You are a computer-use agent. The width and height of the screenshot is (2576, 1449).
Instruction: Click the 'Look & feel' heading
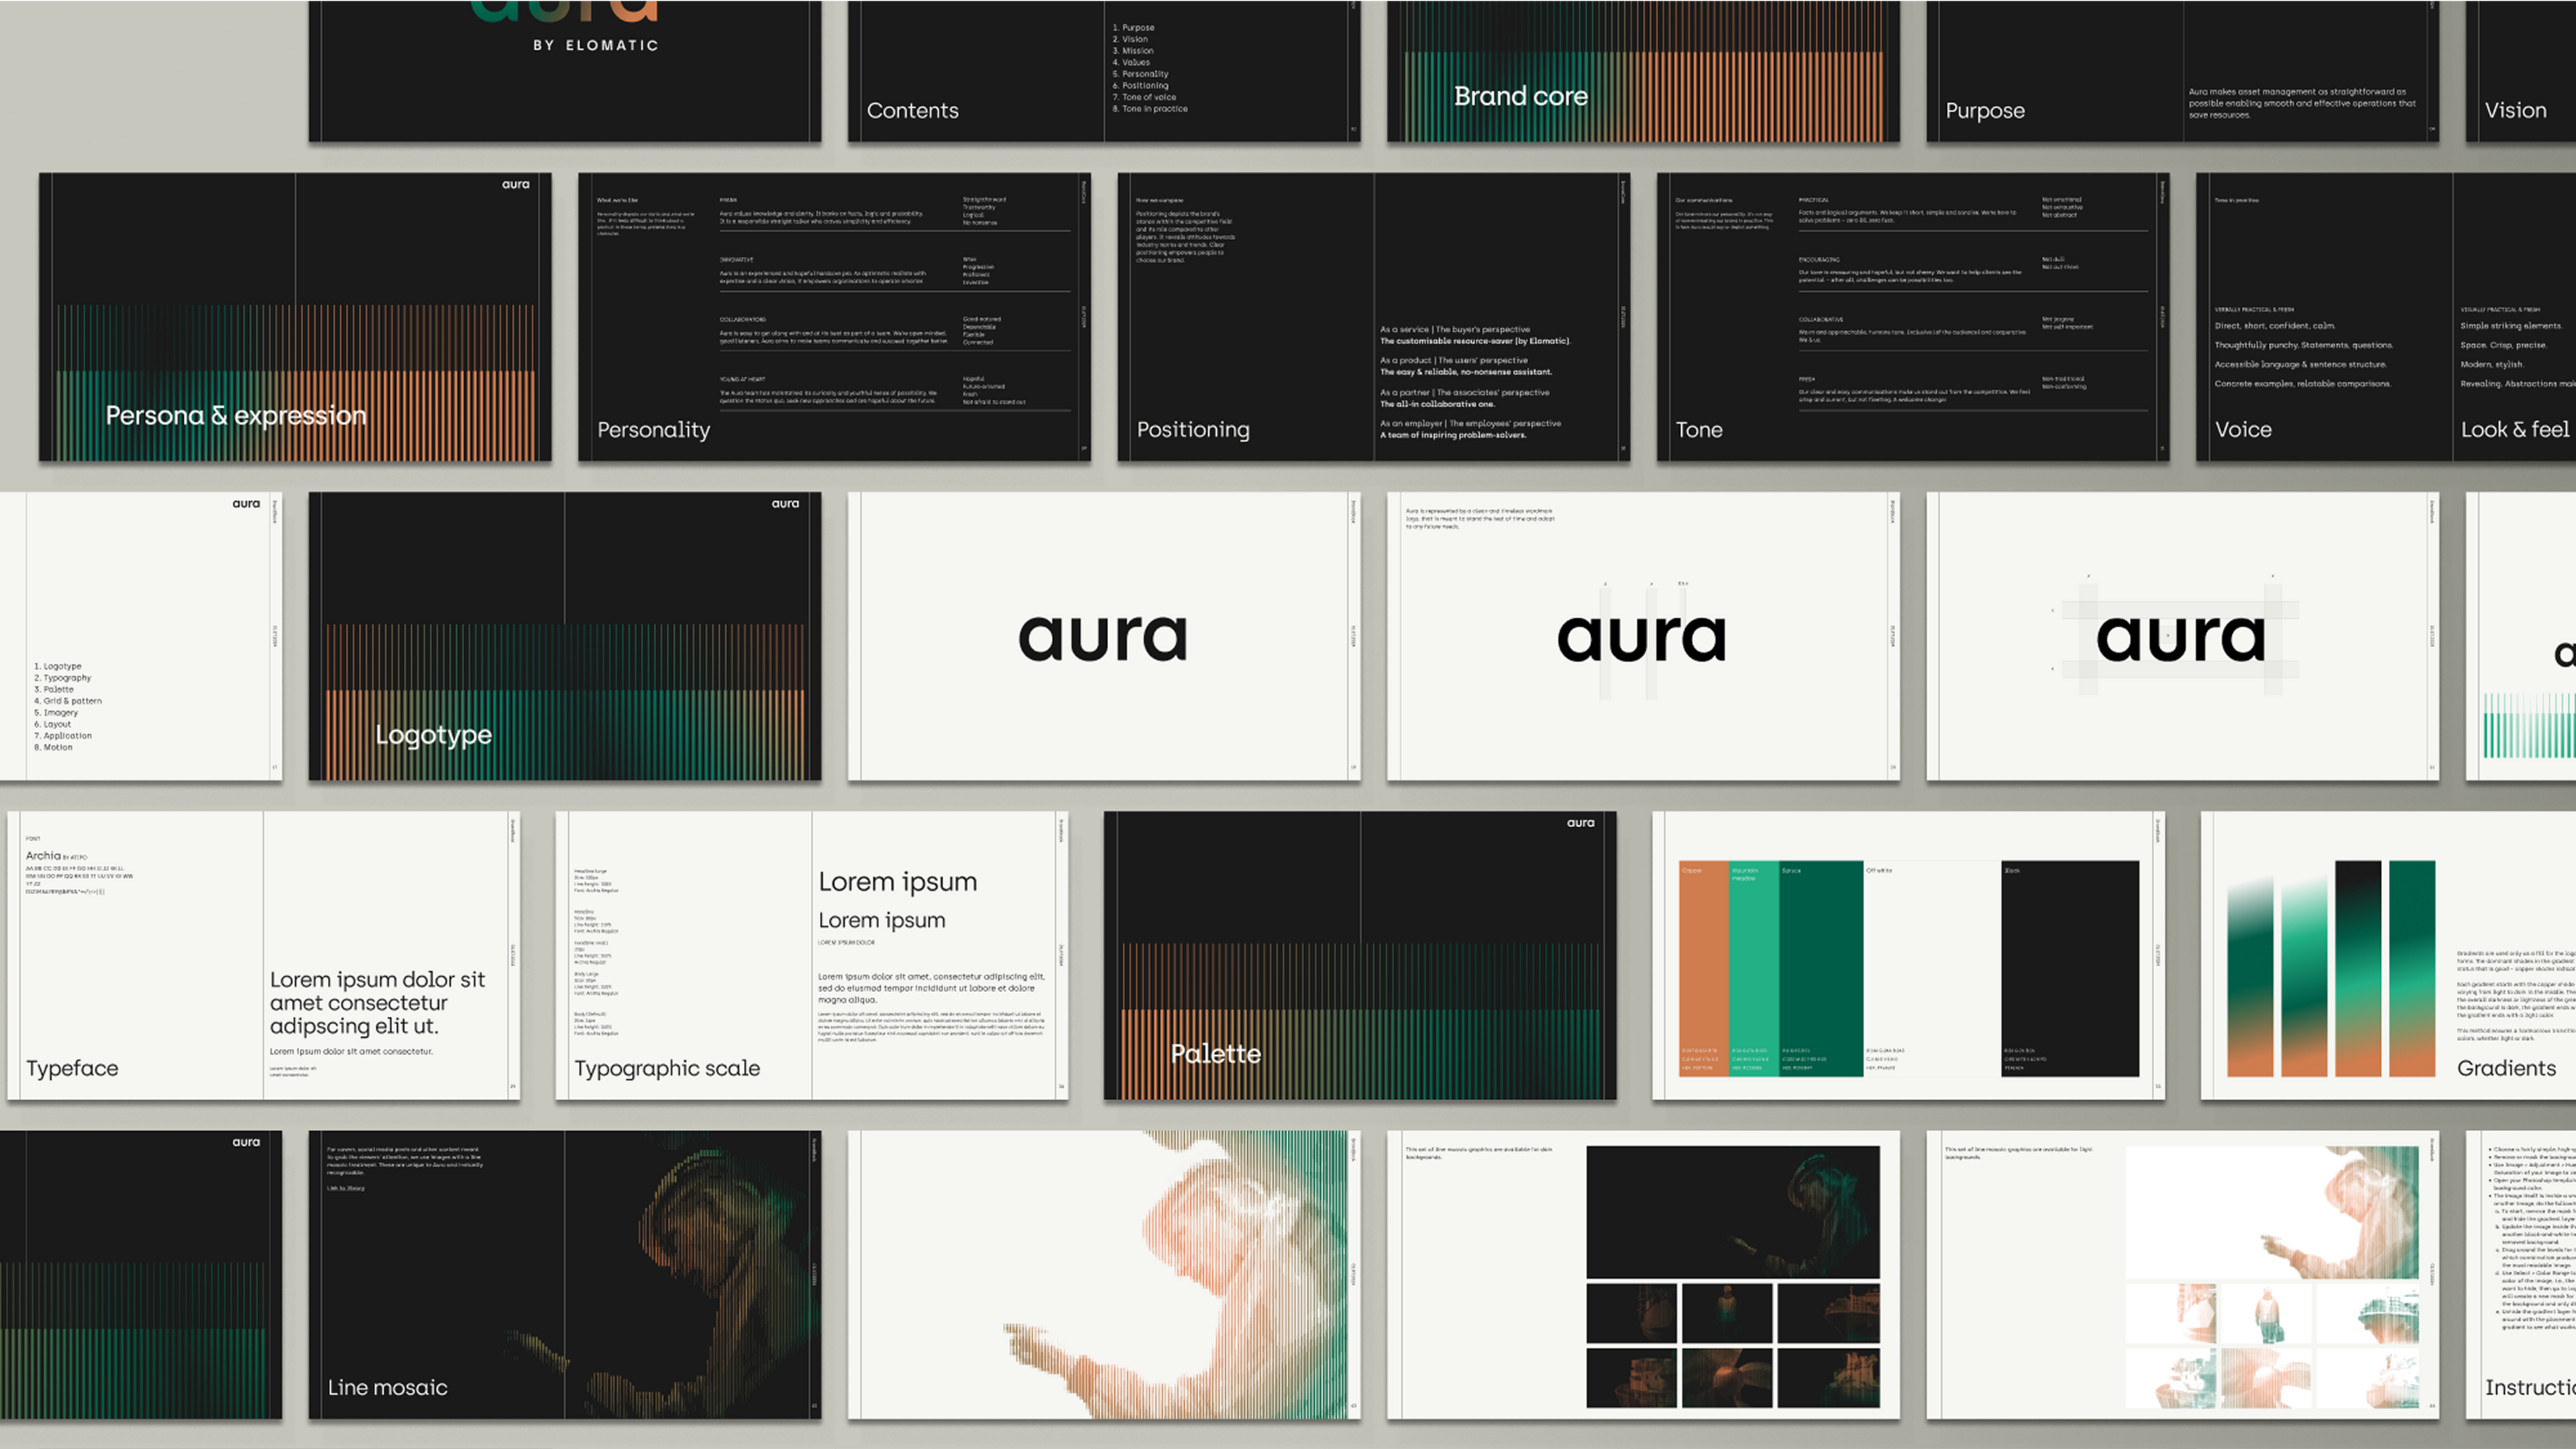[x=2515, y=430]
